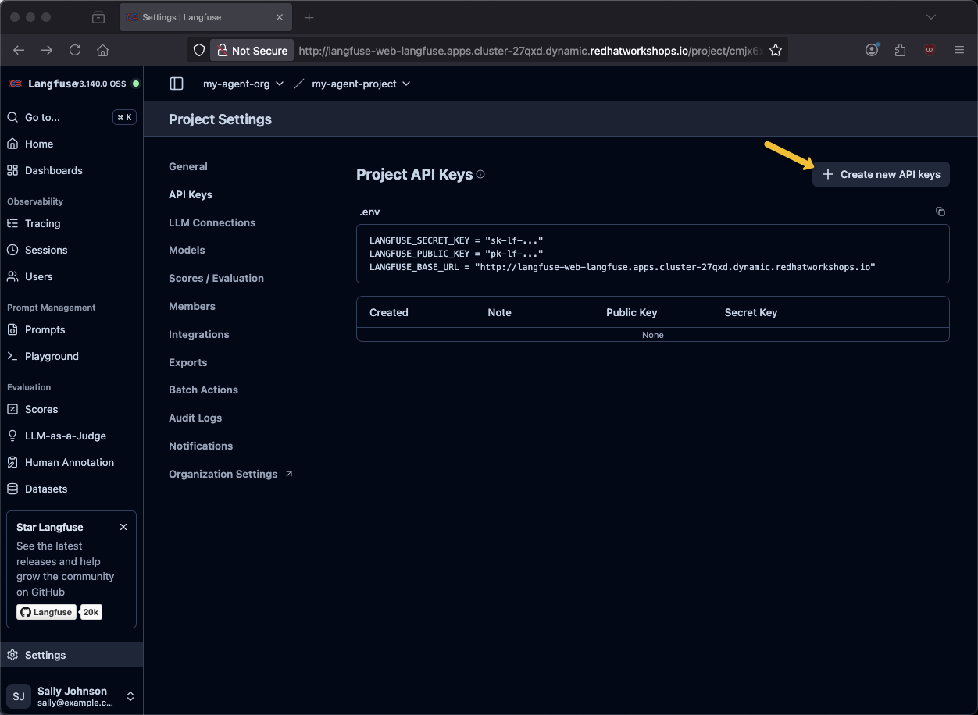Click Create new API keys button
978x715 pixels.
[881, 174]
